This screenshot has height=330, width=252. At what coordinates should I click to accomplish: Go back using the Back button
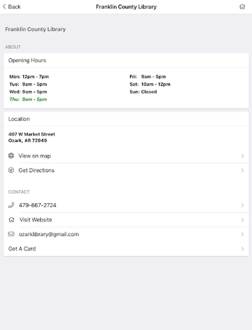tap(12, 7)
